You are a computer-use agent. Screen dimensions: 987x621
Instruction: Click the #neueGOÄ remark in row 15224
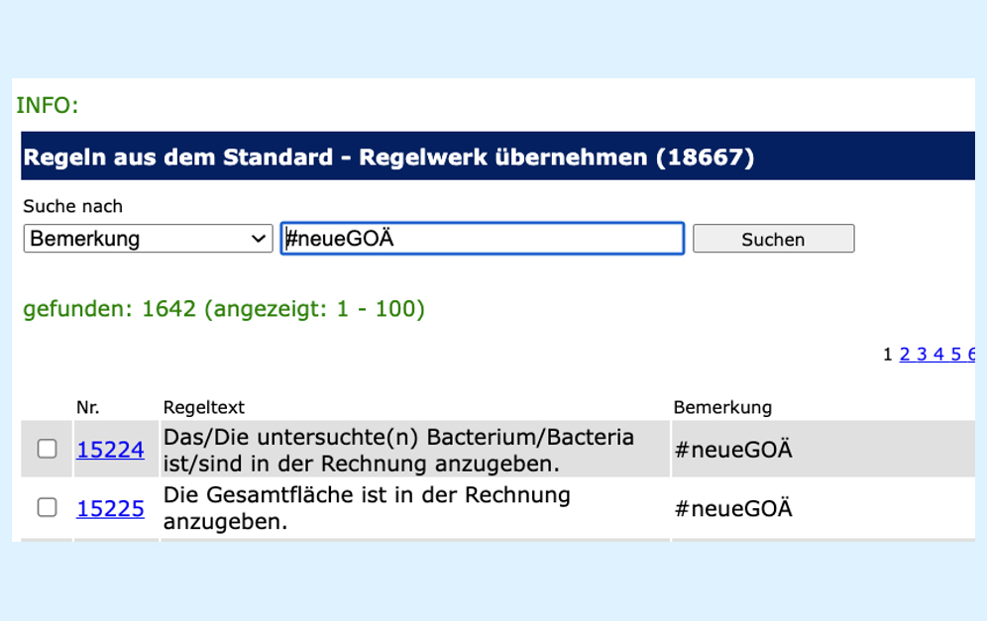733,451
